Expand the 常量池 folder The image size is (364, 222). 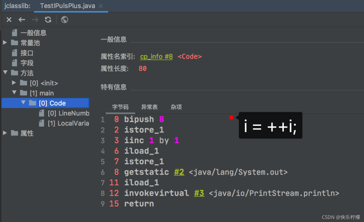click(5, 43)
